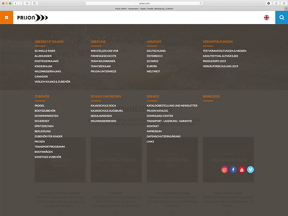
Task: Open Transportprogramm
Action: pyautogui.click(x=49, y=147)
